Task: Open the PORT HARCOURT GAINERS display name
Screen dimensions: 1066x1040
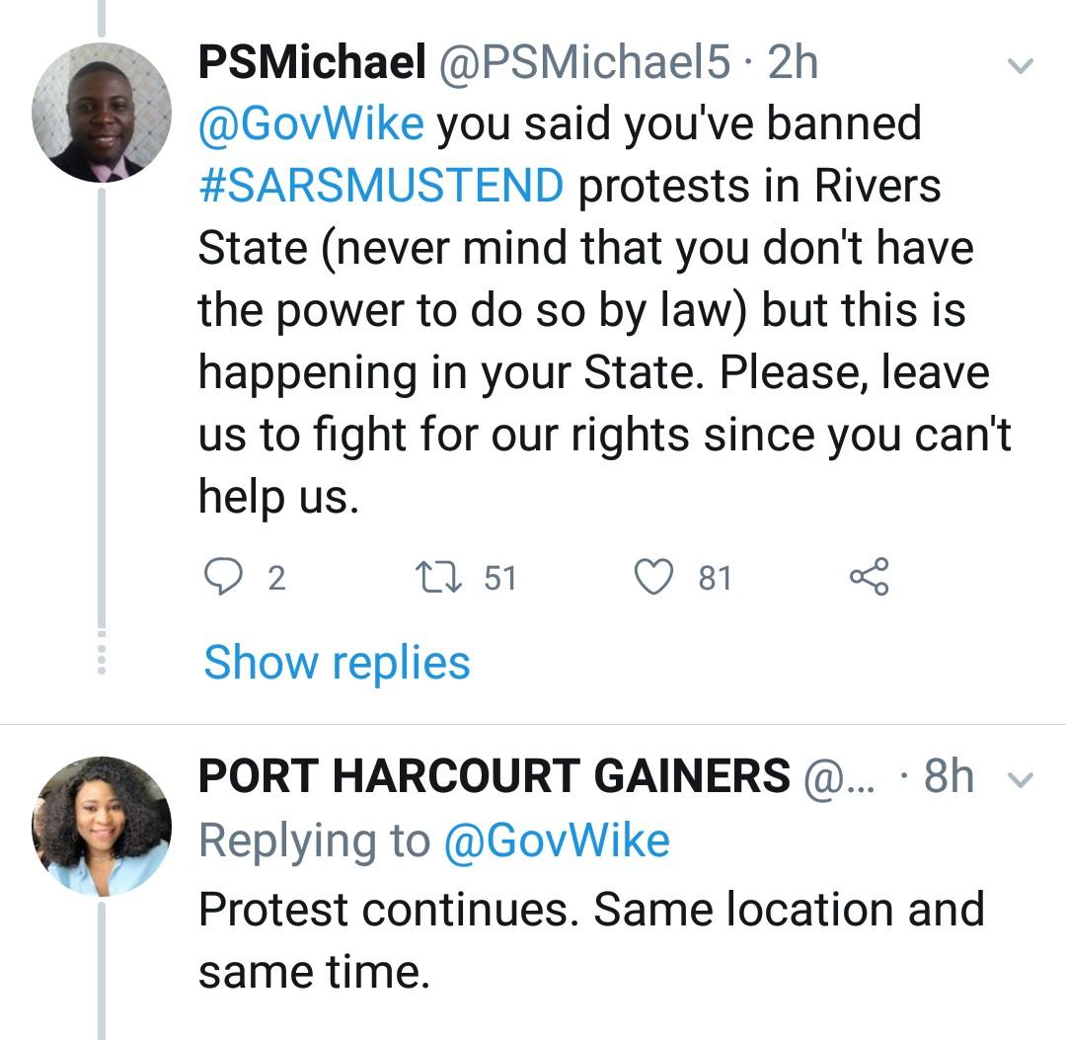Action: 494,777
